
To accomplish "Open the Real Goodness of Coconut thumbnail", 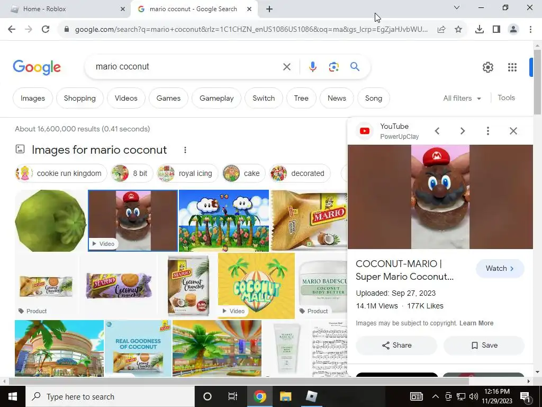I will [138, 348].
